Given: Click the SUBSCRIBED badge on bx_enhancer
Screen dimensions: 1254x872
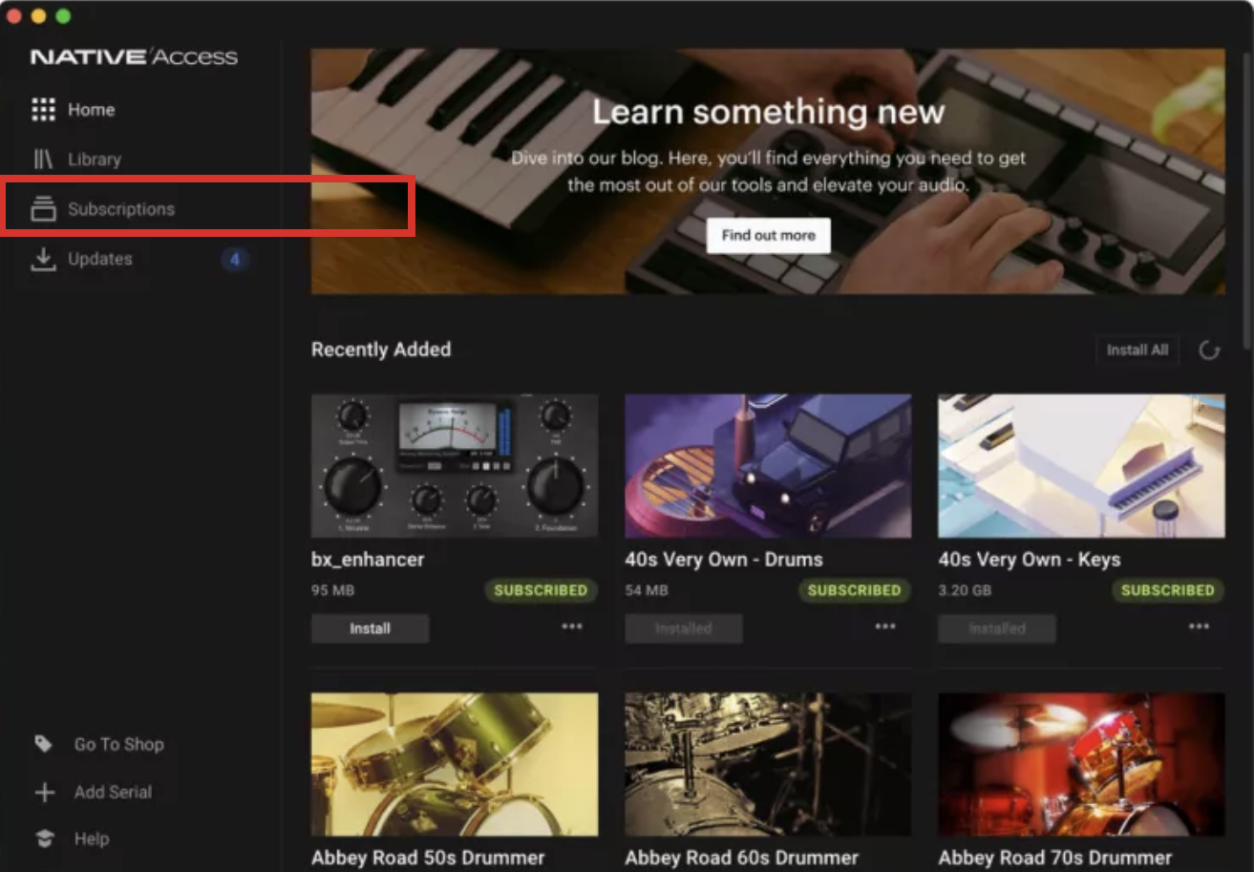Looking at the screenshot, I should pyautogui.click(x=541, y=590).
